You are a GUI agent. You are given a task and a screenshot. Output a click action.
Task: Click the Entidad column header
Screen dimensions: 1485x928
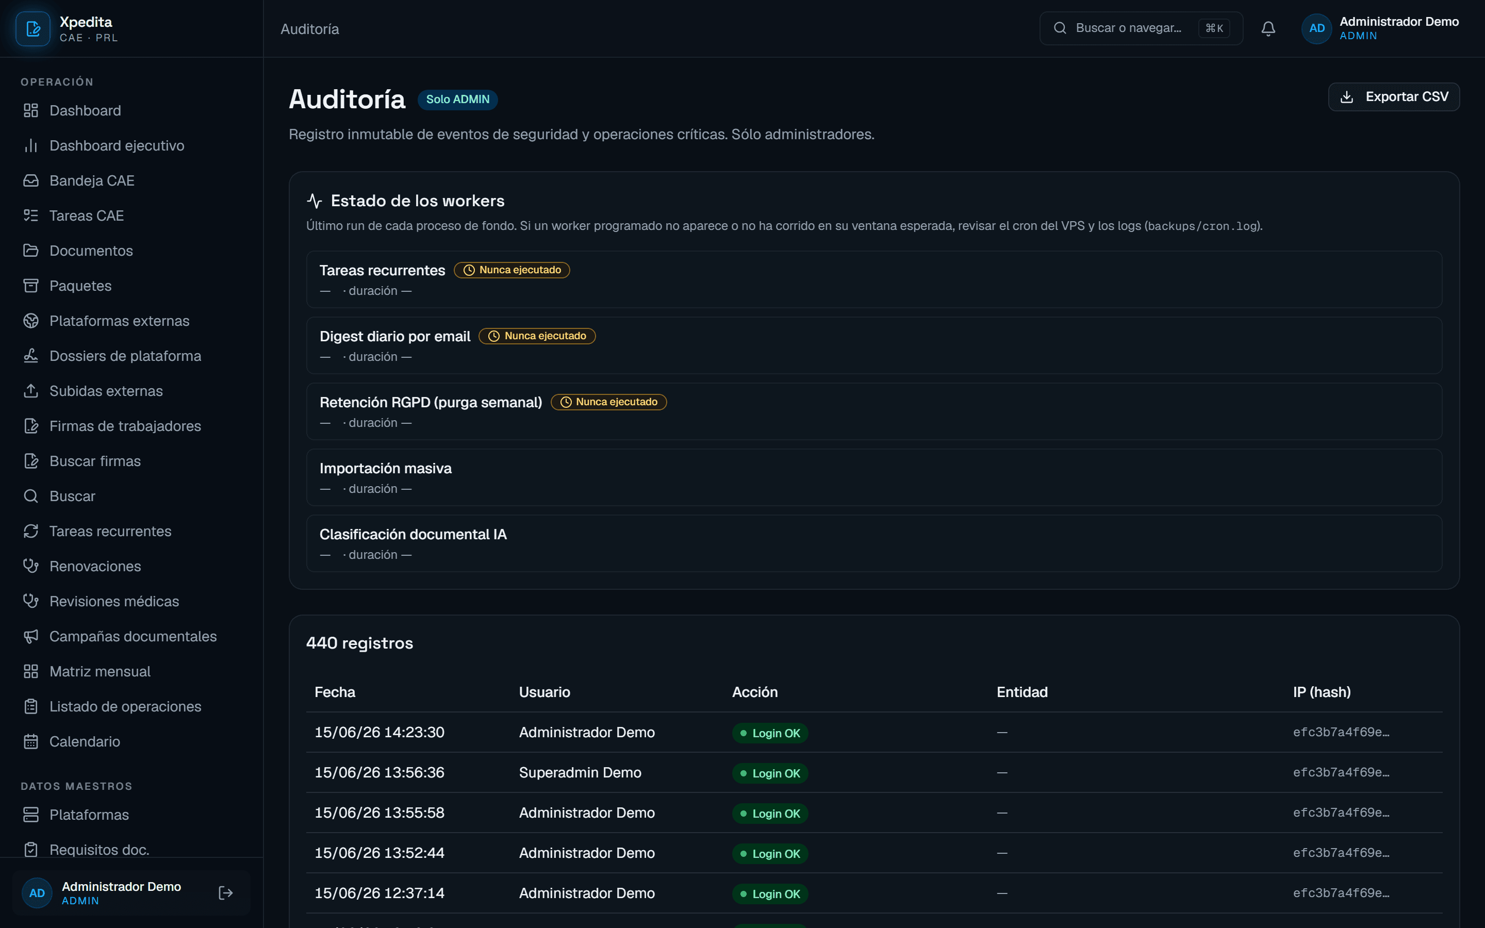pyautogui.click(x=1022, y=692)
